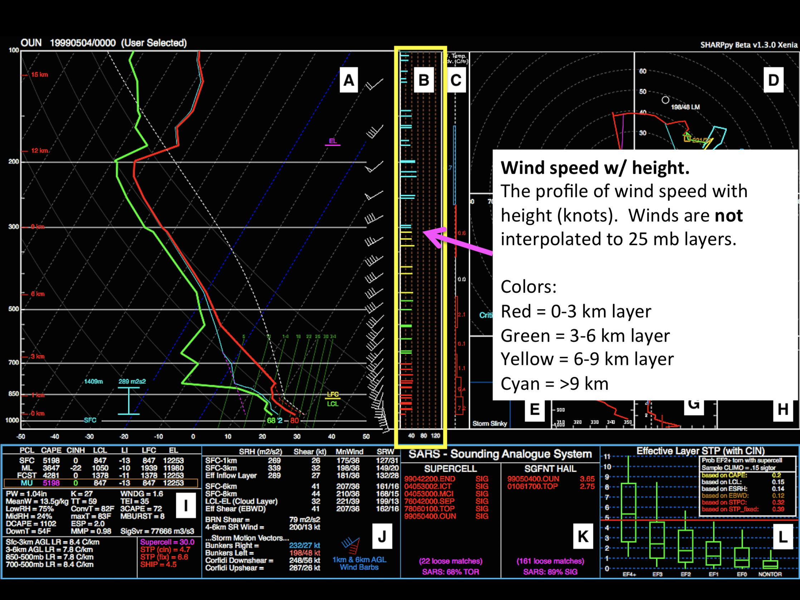Click the BRN Shear = 79 m2/s2 line
Image resolution: width=800 pixels, height=600 pixels.
263,520
